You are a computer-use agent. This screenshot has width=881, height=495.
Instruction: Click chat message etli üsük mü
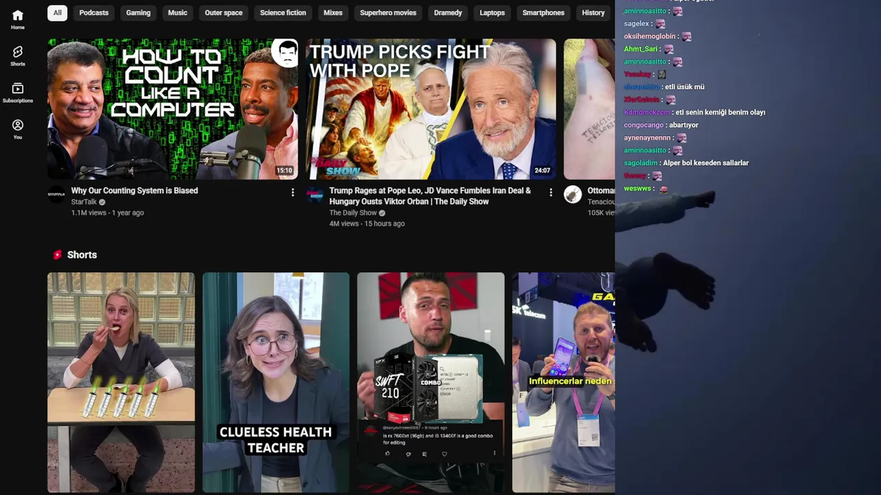click(685, 87)
